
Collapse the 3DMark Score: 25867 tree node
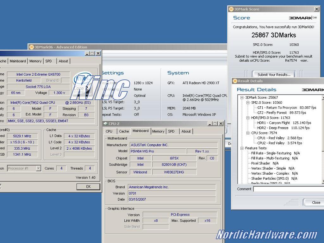point(242,97)
